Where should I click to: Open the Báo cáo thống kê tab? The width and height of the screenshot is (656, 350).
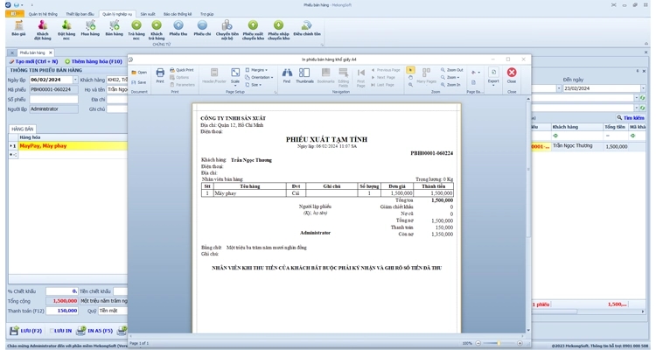tap(178, 14)
